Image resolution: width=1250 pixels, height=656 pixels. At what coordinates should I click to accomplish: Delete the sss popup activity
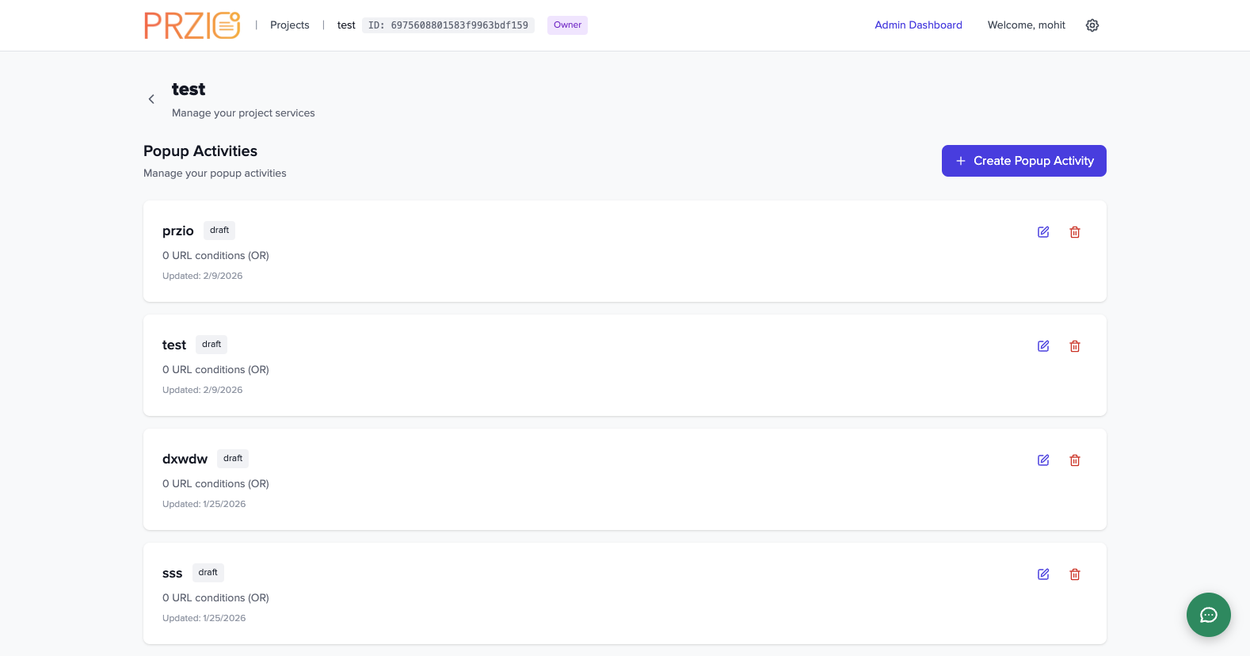click(1075, 574)
